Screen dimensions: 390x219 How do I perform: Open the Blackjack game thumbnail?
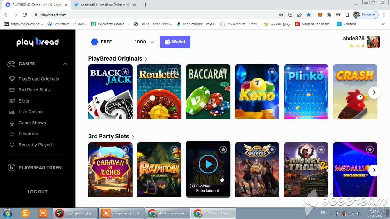[110, 92]
